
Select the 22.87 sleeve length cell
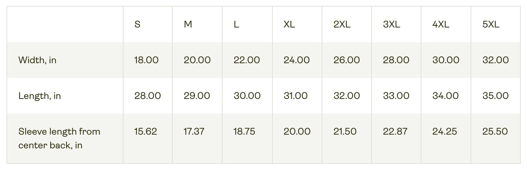pos(395,131)
